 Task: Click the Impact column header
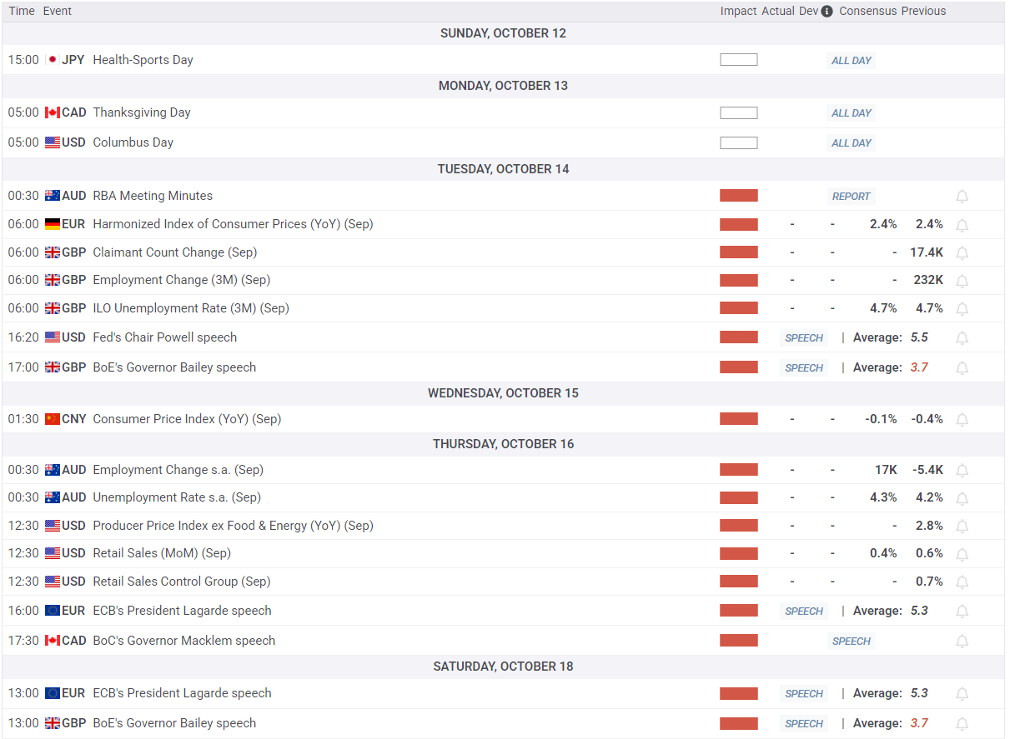point(738,12)
